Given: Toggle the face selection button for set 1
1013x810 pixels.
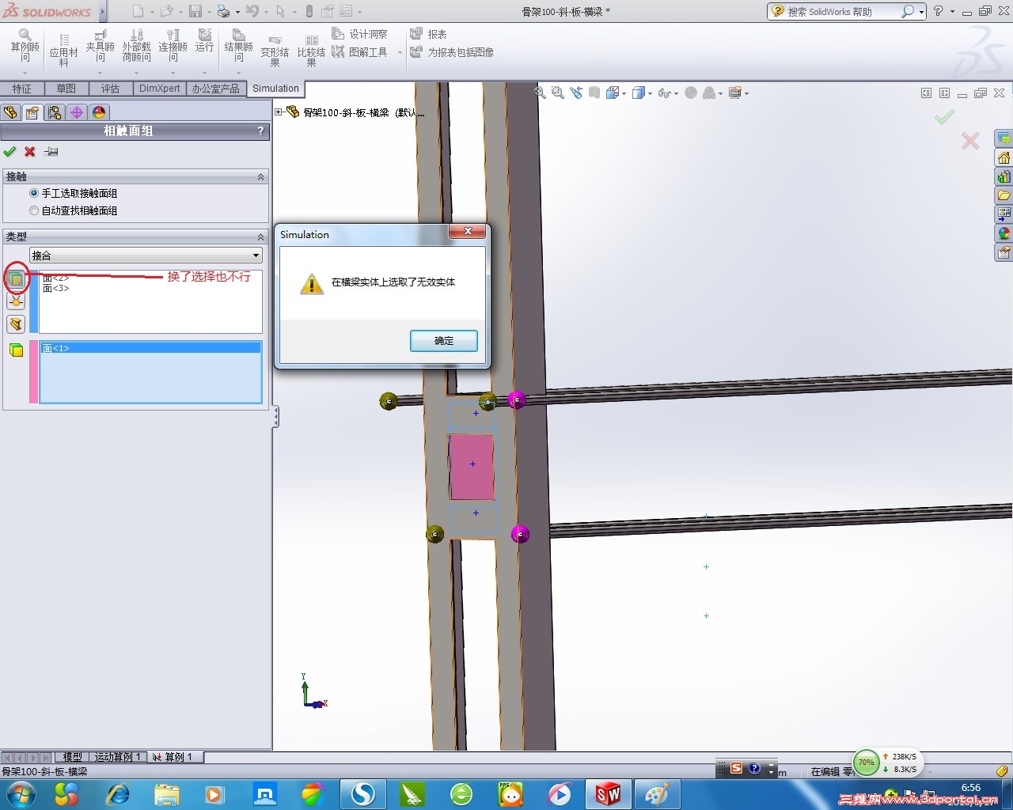Looking at the screenshot, I should (x=16, y=278).
